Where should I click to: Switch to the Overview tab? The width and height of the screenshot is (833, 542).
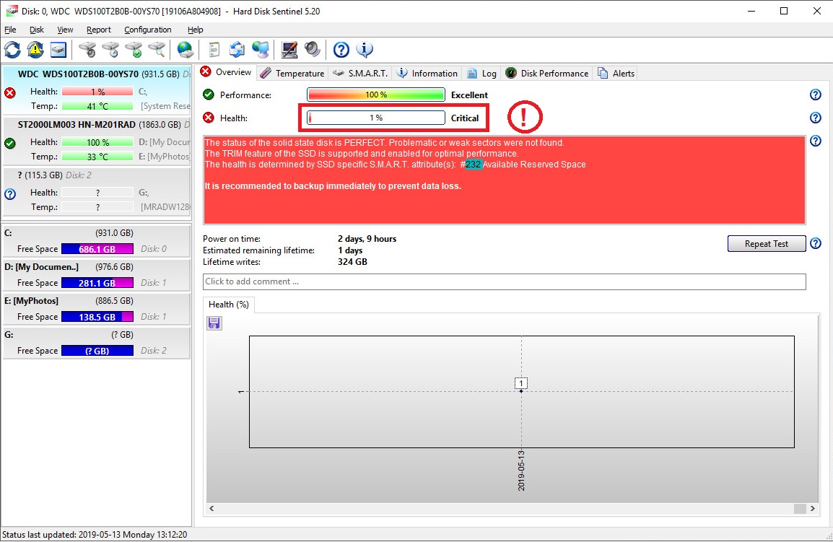click(x=227, y=72)
